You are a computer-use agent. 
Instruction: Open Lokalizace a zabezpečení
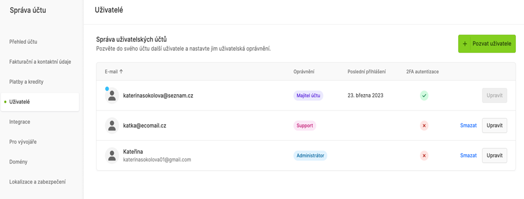(38, 182)
